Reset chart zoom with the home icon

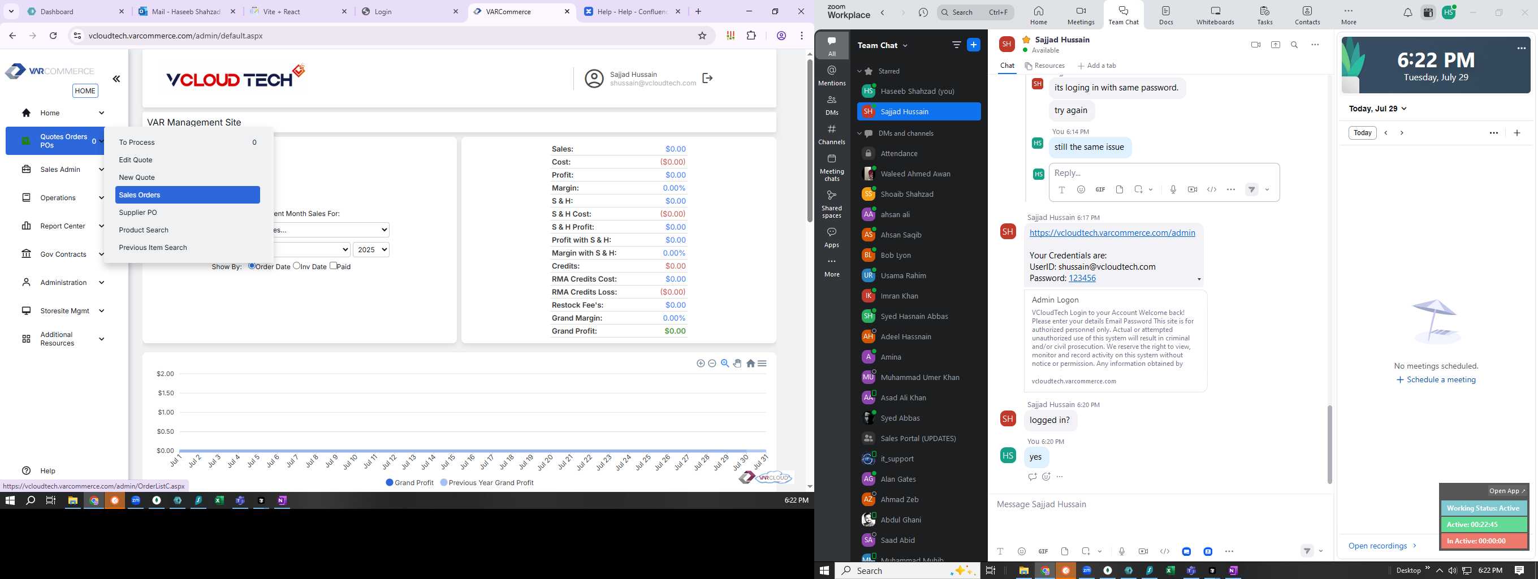(750, 364)
